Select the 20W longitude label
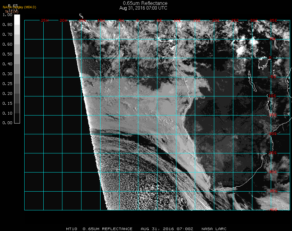 click(x=64, y=20)
